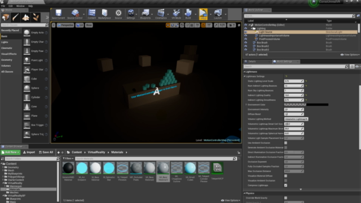This screenshot has height=203, width=361.
Task: Toggle visibility of LightmassImportanceVolume
Action: tap(245, 36)
